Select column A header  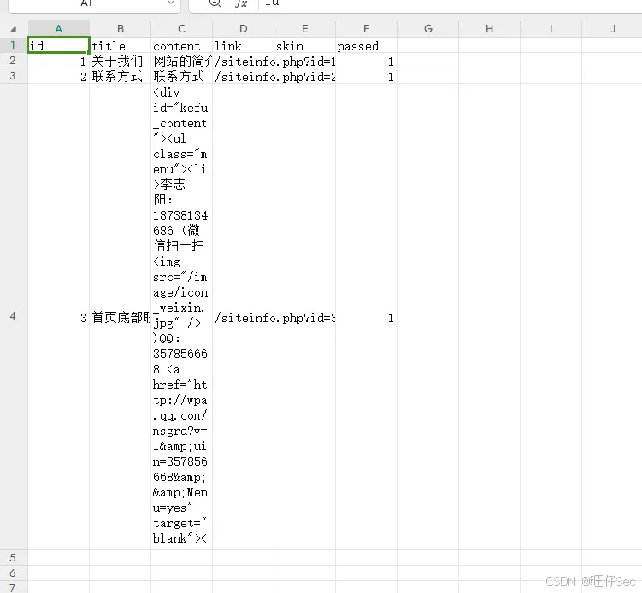(58, 29)
